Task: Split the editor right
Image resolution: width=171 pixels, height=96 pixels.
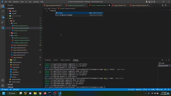Action: (166, 5)
